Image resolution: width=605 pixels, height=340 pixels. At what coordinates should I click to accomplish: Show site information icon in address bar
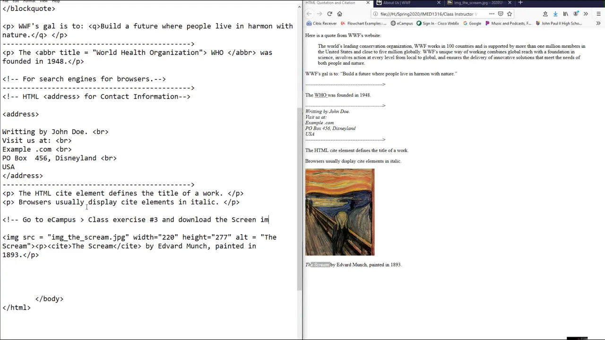[x=375, y=14]
